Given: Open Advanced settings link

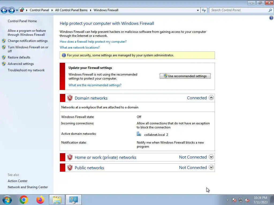Looking at the screenshot, I should point(21,64).
